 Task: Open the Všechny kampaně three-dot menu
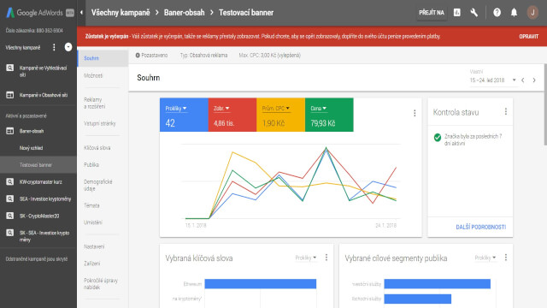[54, 47]
